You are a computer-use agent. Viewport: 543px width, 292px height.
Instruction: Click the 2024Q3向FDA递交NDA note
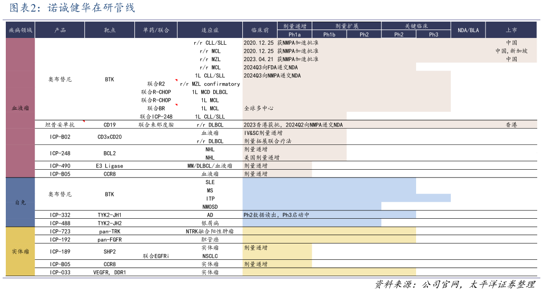click(271, 67)
